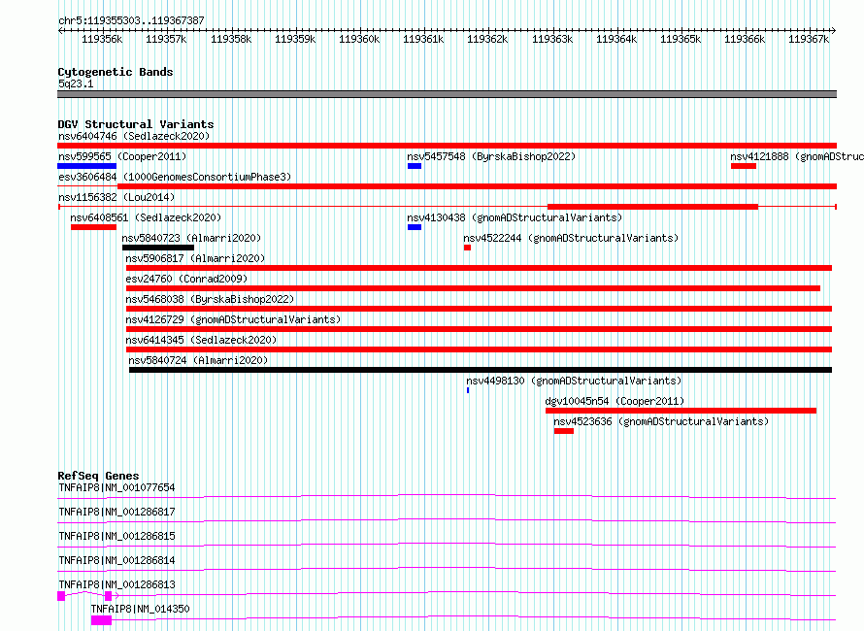Click the nsv1156382 (Lou2014) label
This screenshot has width=864, height=631.
tap(116, 197)
